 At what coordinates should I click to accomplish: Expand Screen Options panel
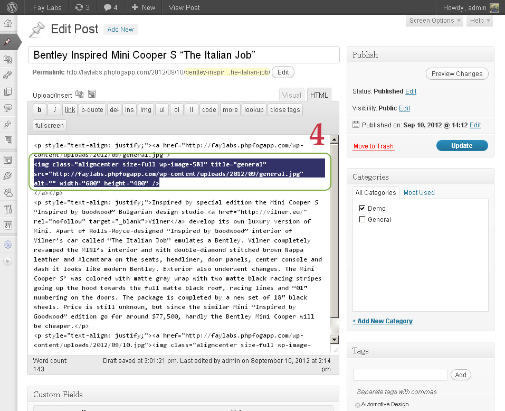pyautogui.click(x=434, y=21)
